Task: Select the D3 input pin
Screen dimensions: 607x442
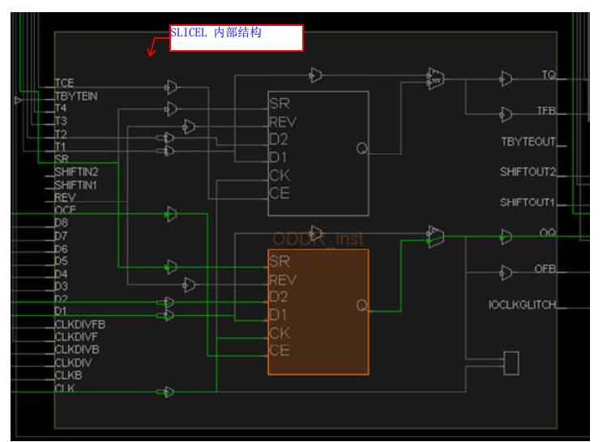Action: click(x=62, y=287)
